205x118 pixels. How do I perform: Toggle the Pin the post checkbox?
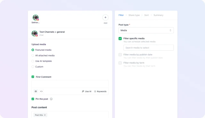tap(33, 99)
